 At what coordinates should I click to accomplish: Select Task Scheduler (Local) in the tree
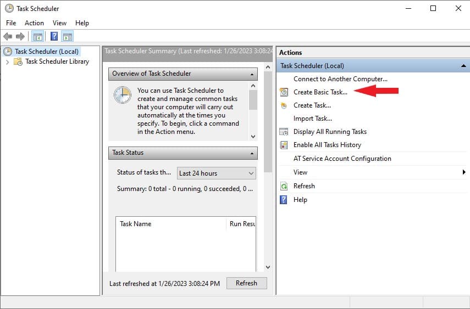coord(47,52)
